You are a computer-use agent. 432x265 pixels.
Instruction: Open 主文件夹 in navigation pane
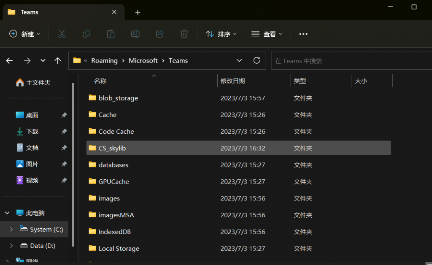pos(33,83)
